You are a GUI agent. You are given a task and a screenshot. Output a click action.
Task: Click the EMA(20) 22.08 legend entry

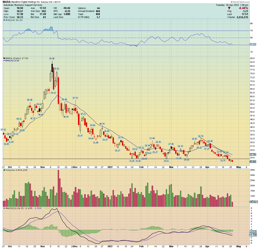(x=11, y=61)
